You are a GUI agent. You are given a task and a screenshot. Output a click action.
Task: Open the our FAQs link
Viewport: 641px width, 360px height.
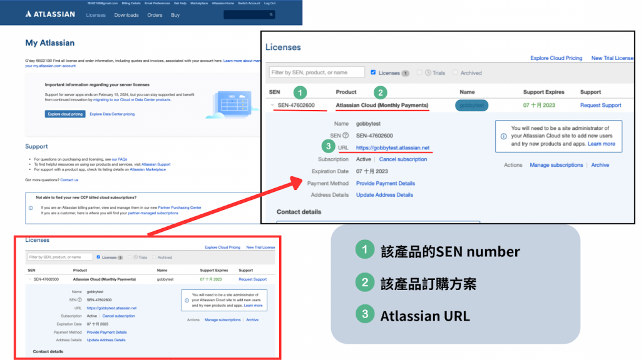[x=120, y=159]
